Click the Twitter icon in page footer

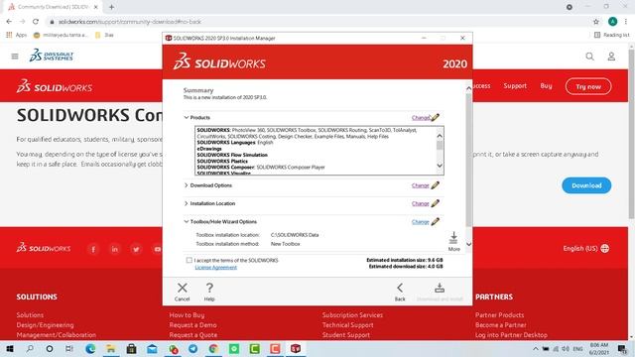136,249
